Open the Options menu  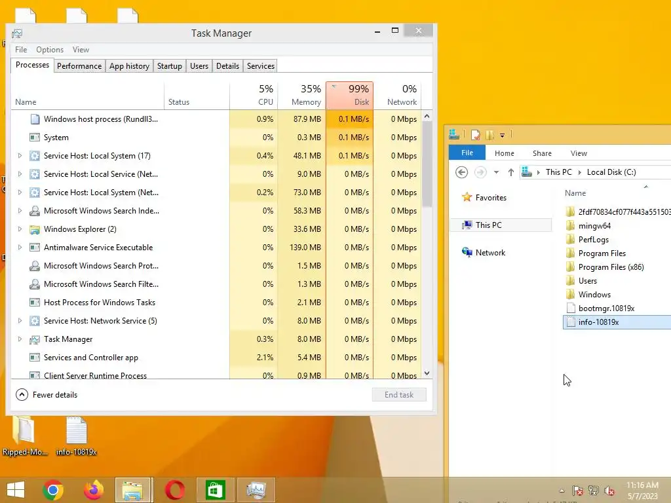click(50, 50)
